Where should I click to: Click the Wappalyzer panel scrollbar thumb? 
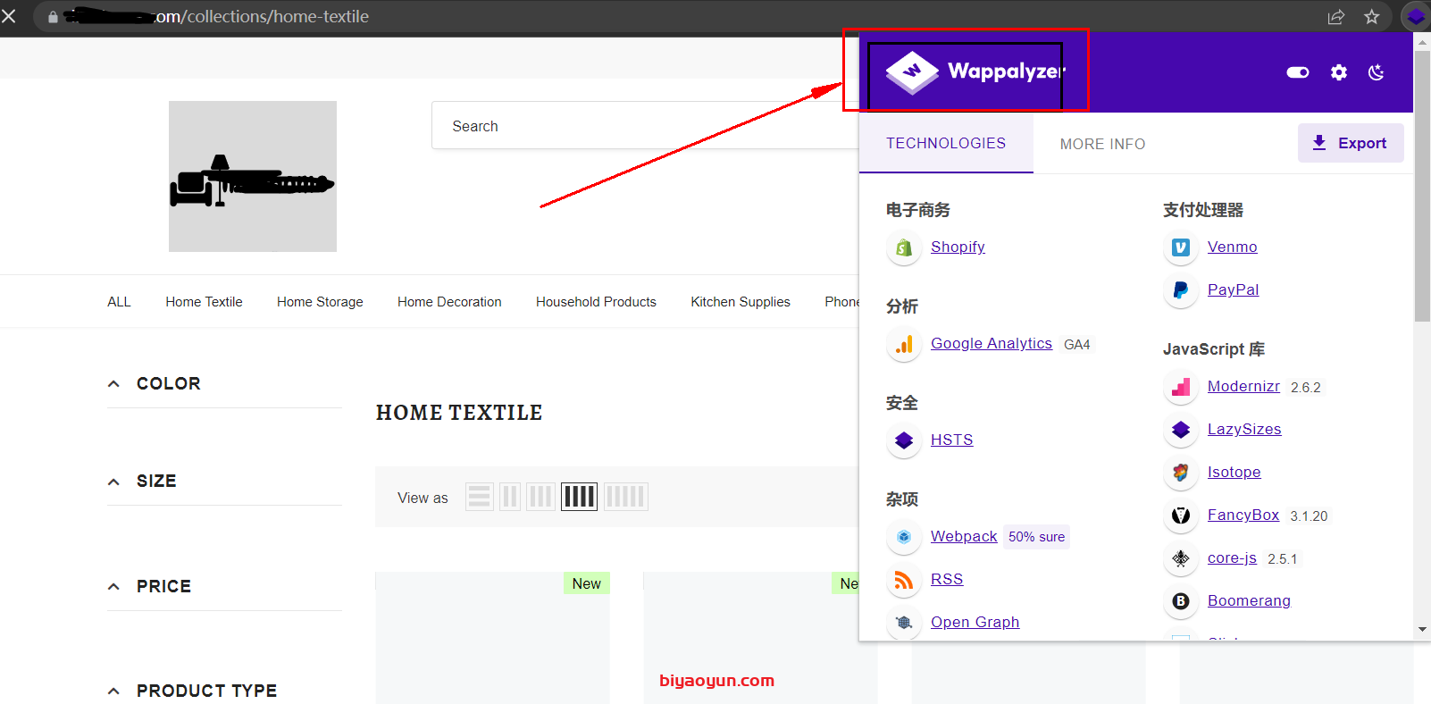click(x=1422, y=186)
